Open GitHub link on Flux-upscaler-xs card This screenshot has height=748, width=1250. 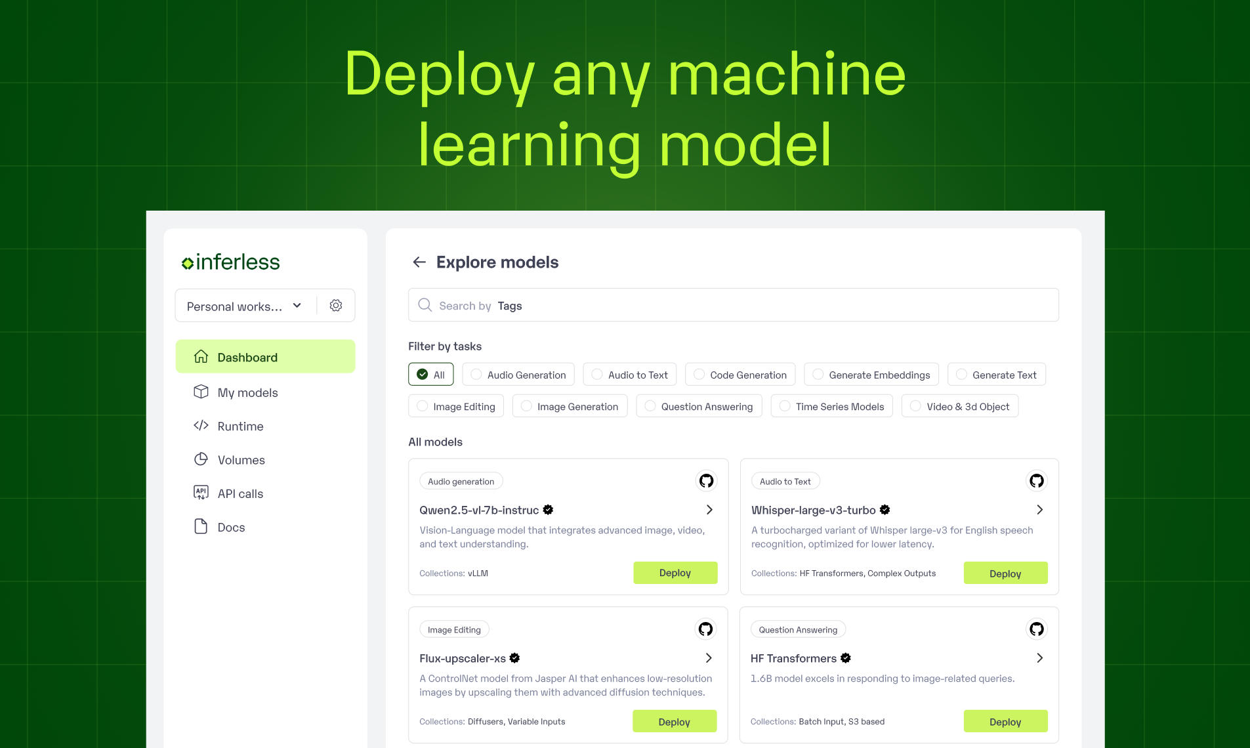click(x=705, y=629)
